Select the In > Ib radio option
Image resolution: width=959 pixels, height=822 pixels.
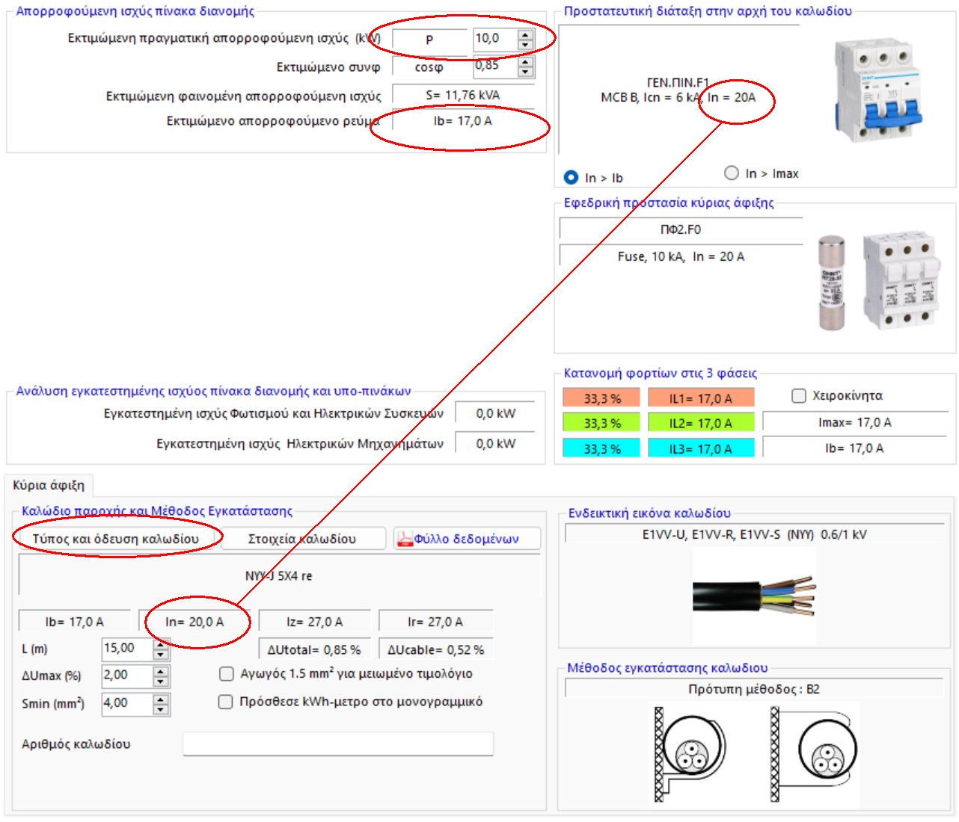coord(572,177)
